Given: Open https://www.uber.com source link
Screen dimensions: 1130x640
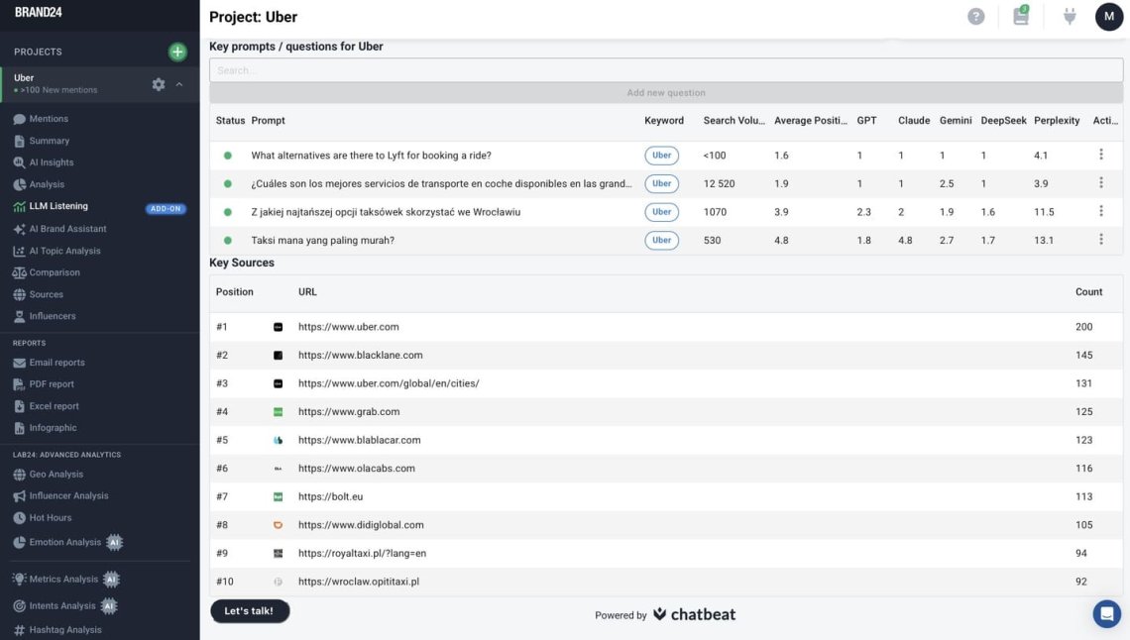Looking at the screenshot, I should [348, 327].
